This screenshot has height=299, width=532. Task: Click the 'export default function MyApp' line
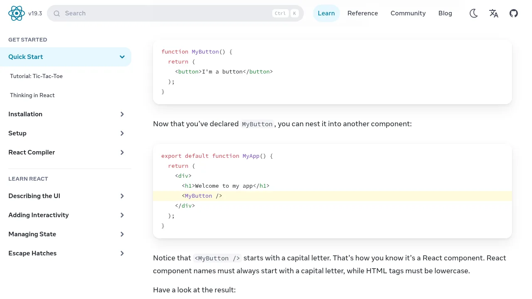(x=217, y=156)
